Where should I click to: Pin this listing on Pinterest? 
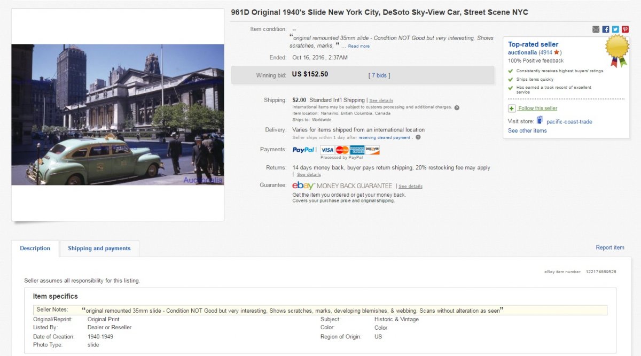tap(625, 29)
